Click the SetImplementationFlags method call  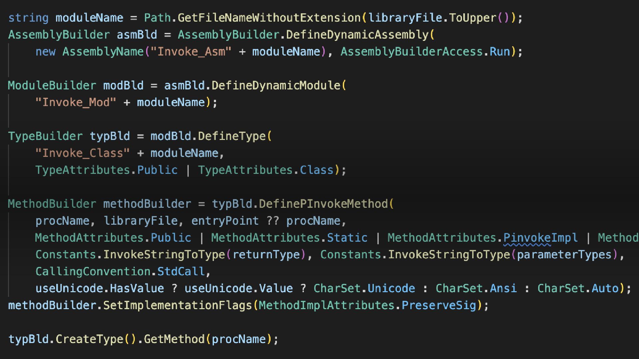click(177, 305)
